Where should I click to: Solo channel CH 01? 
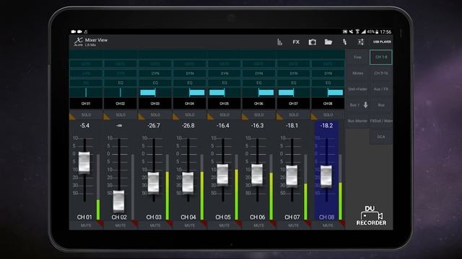pos(86,115)
